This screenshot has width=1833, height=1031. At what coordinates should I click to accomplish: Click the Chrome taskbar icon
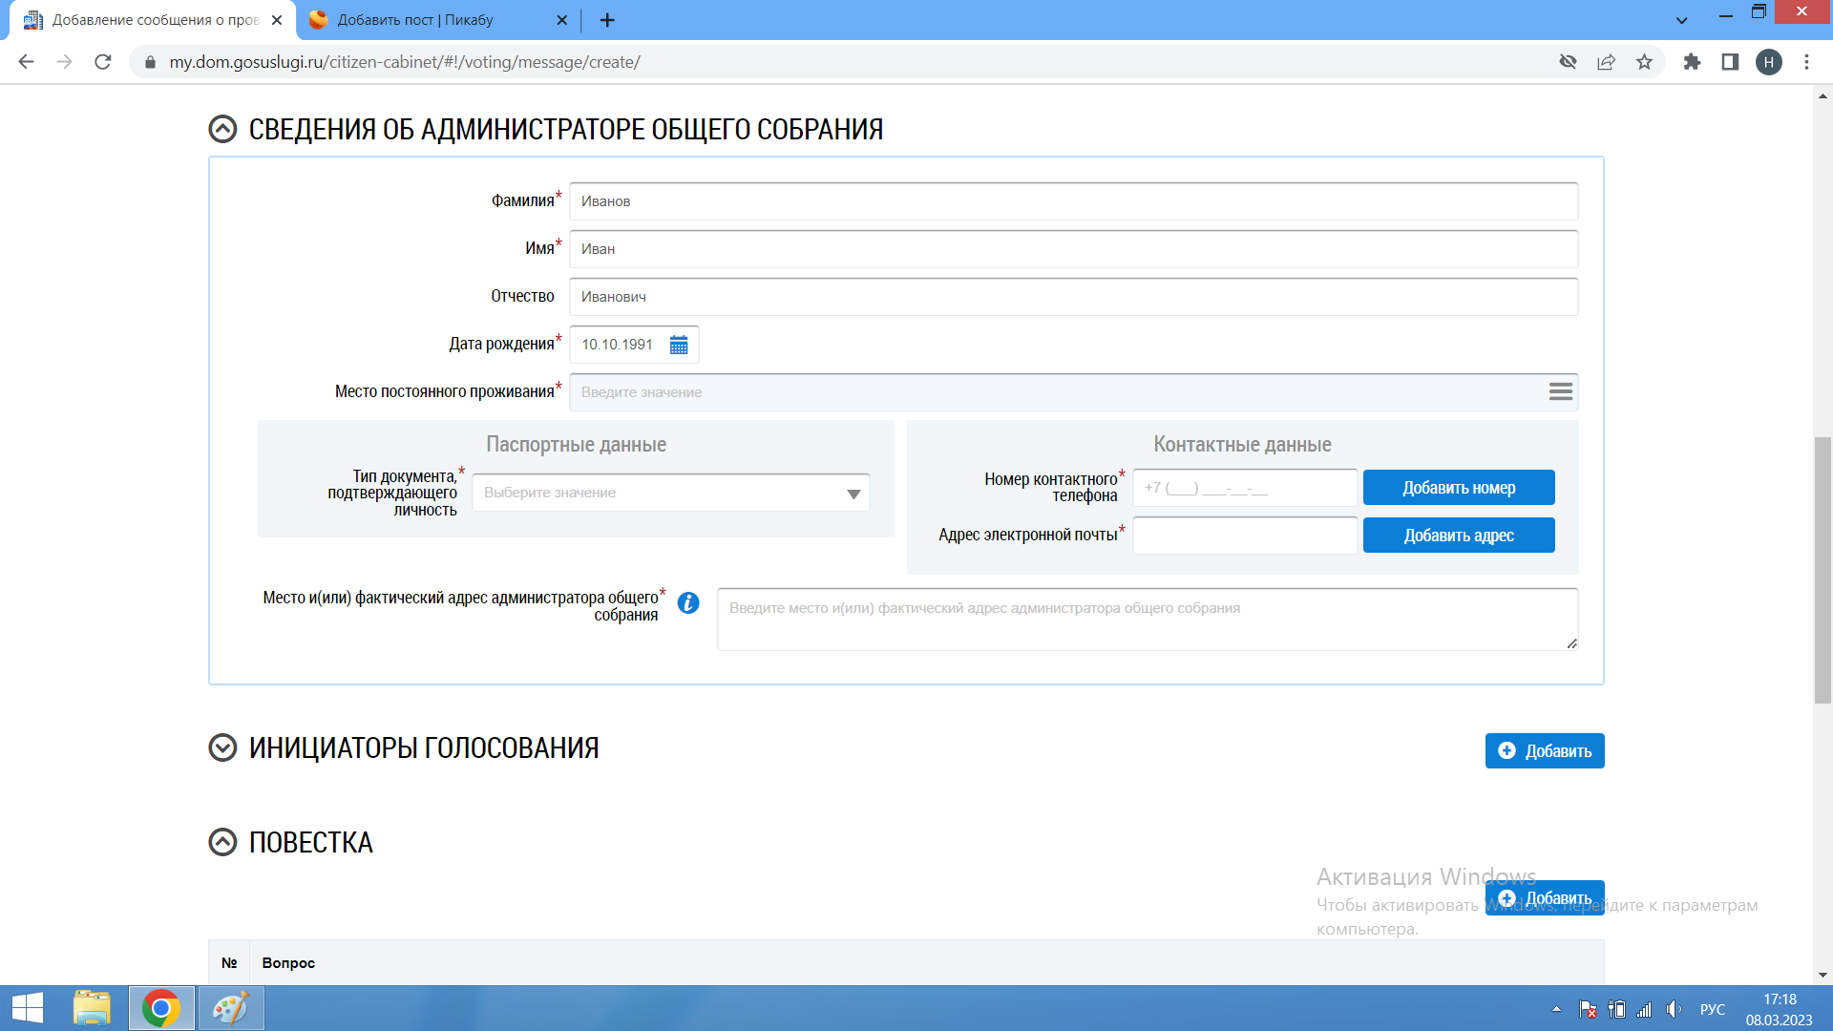pyautogui.click(x=161, y=1008)
